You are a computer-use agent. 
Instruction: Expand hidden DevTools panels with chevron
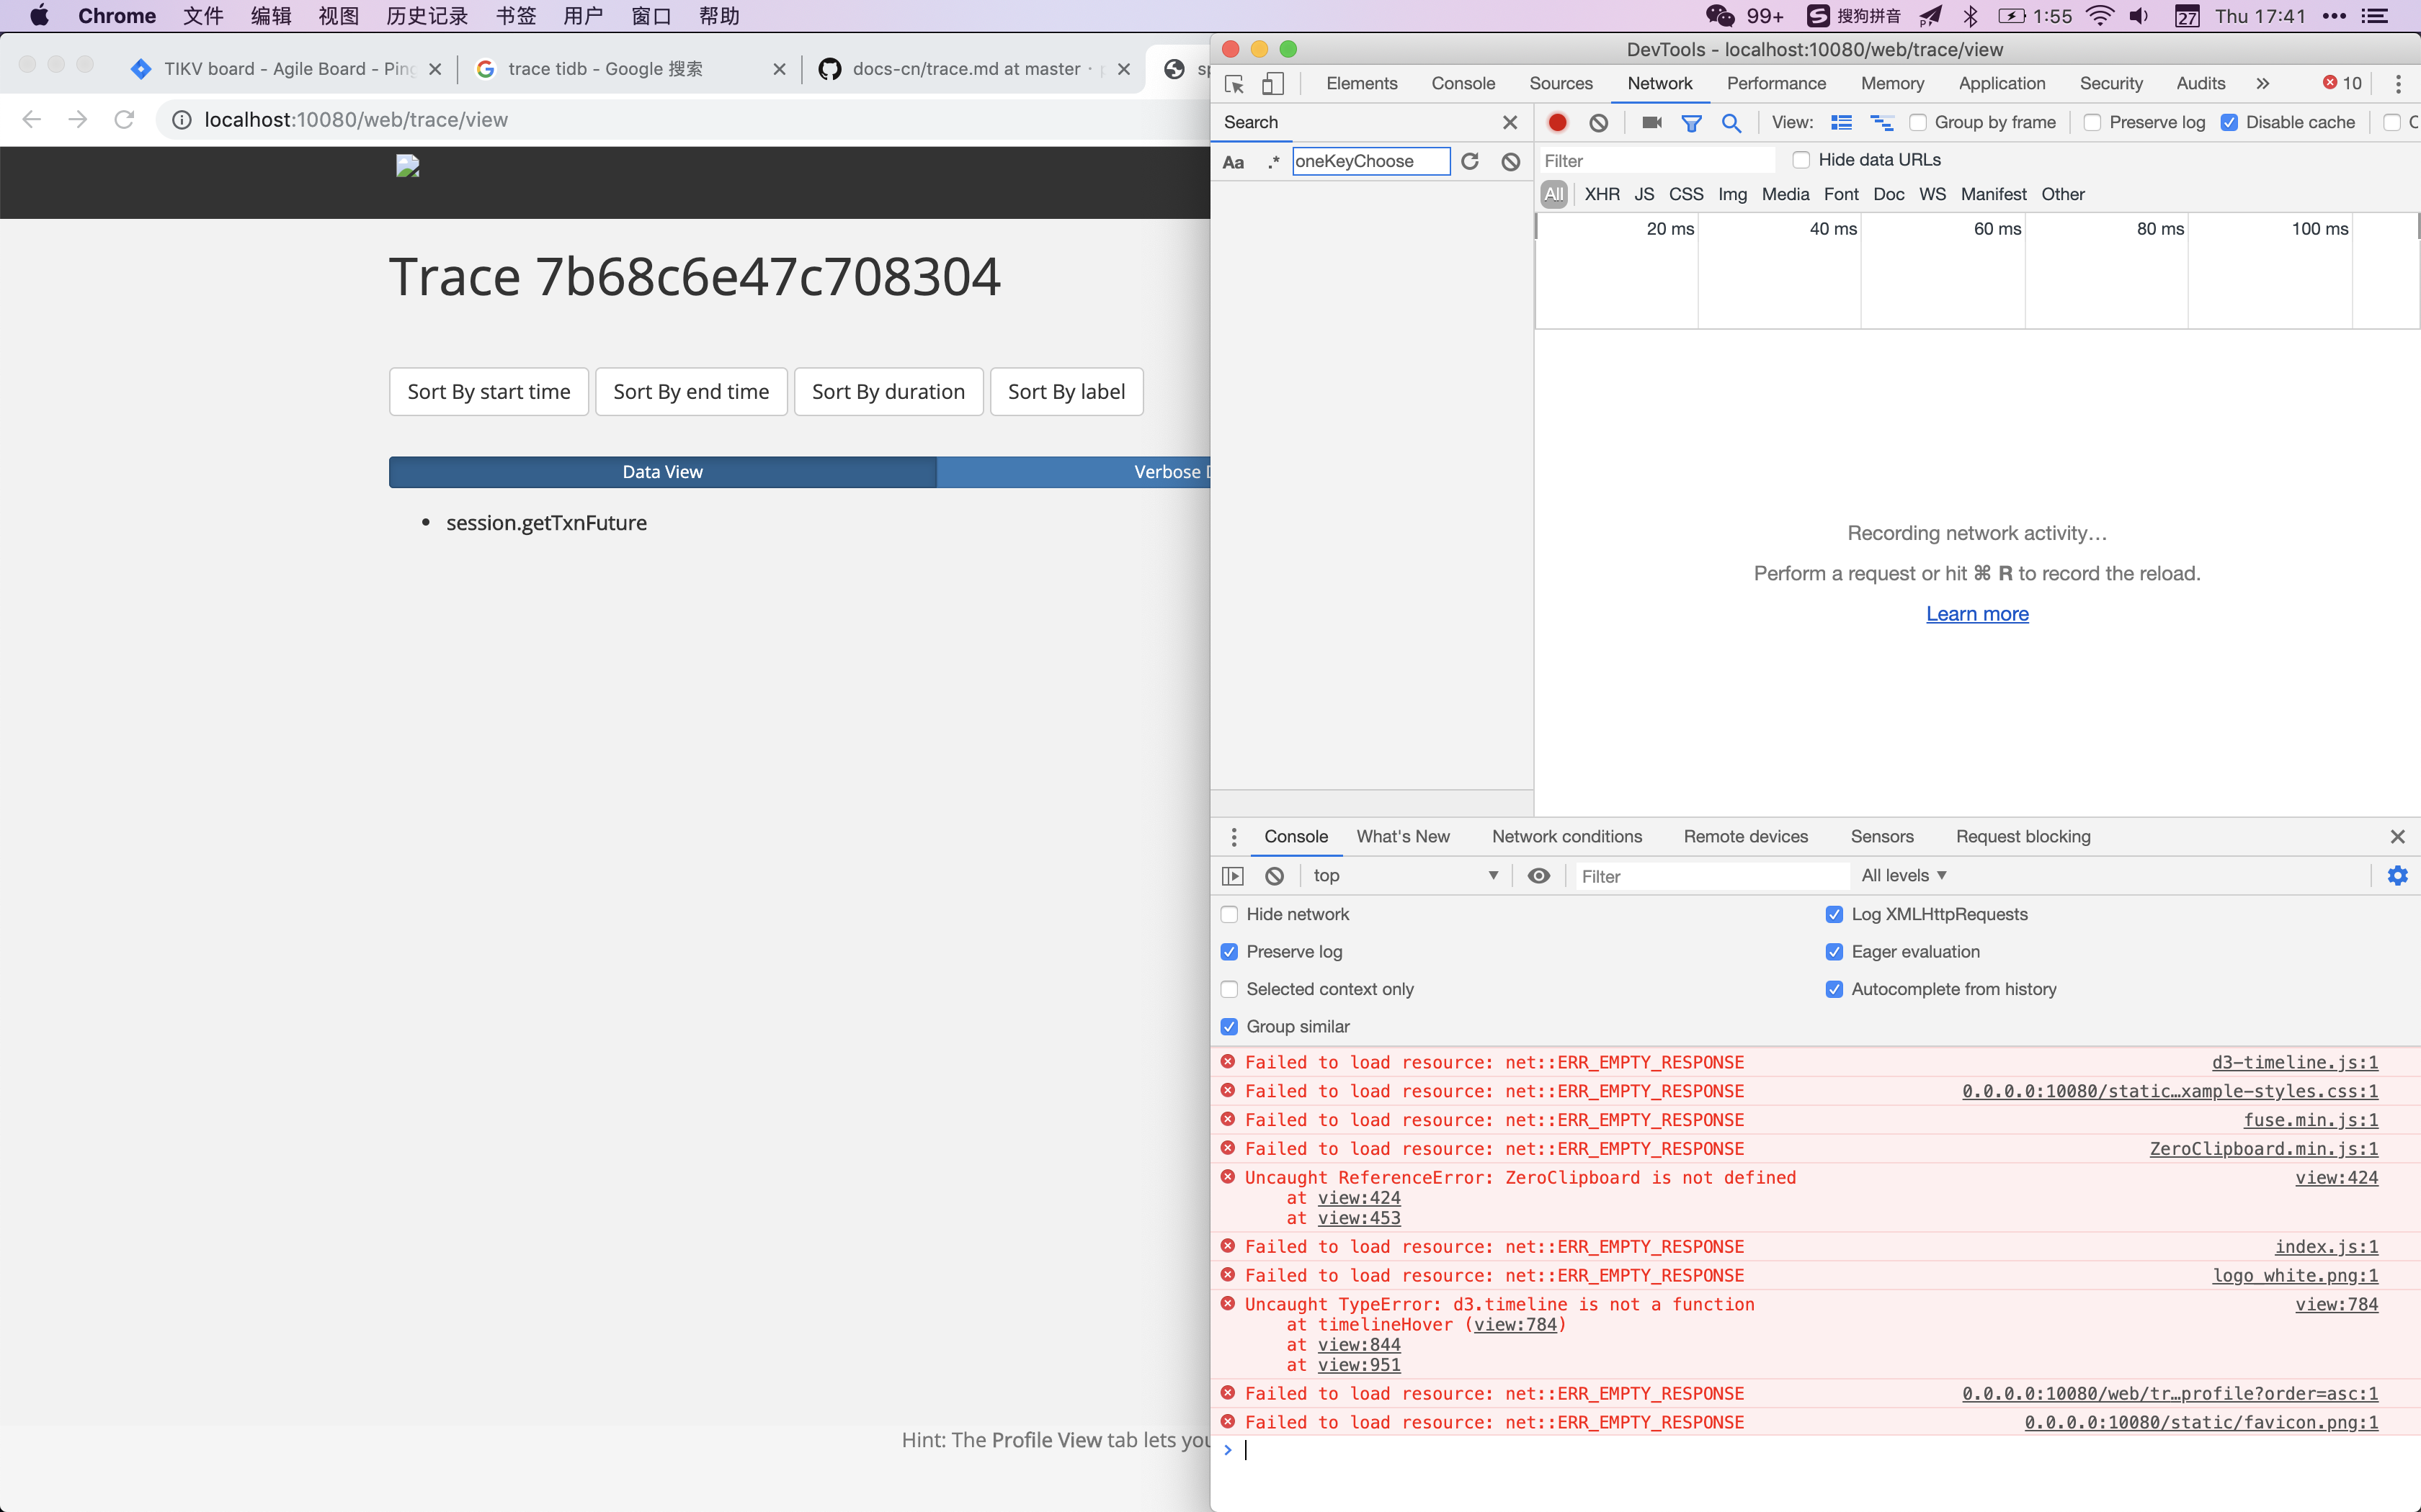pos(2263,84)
